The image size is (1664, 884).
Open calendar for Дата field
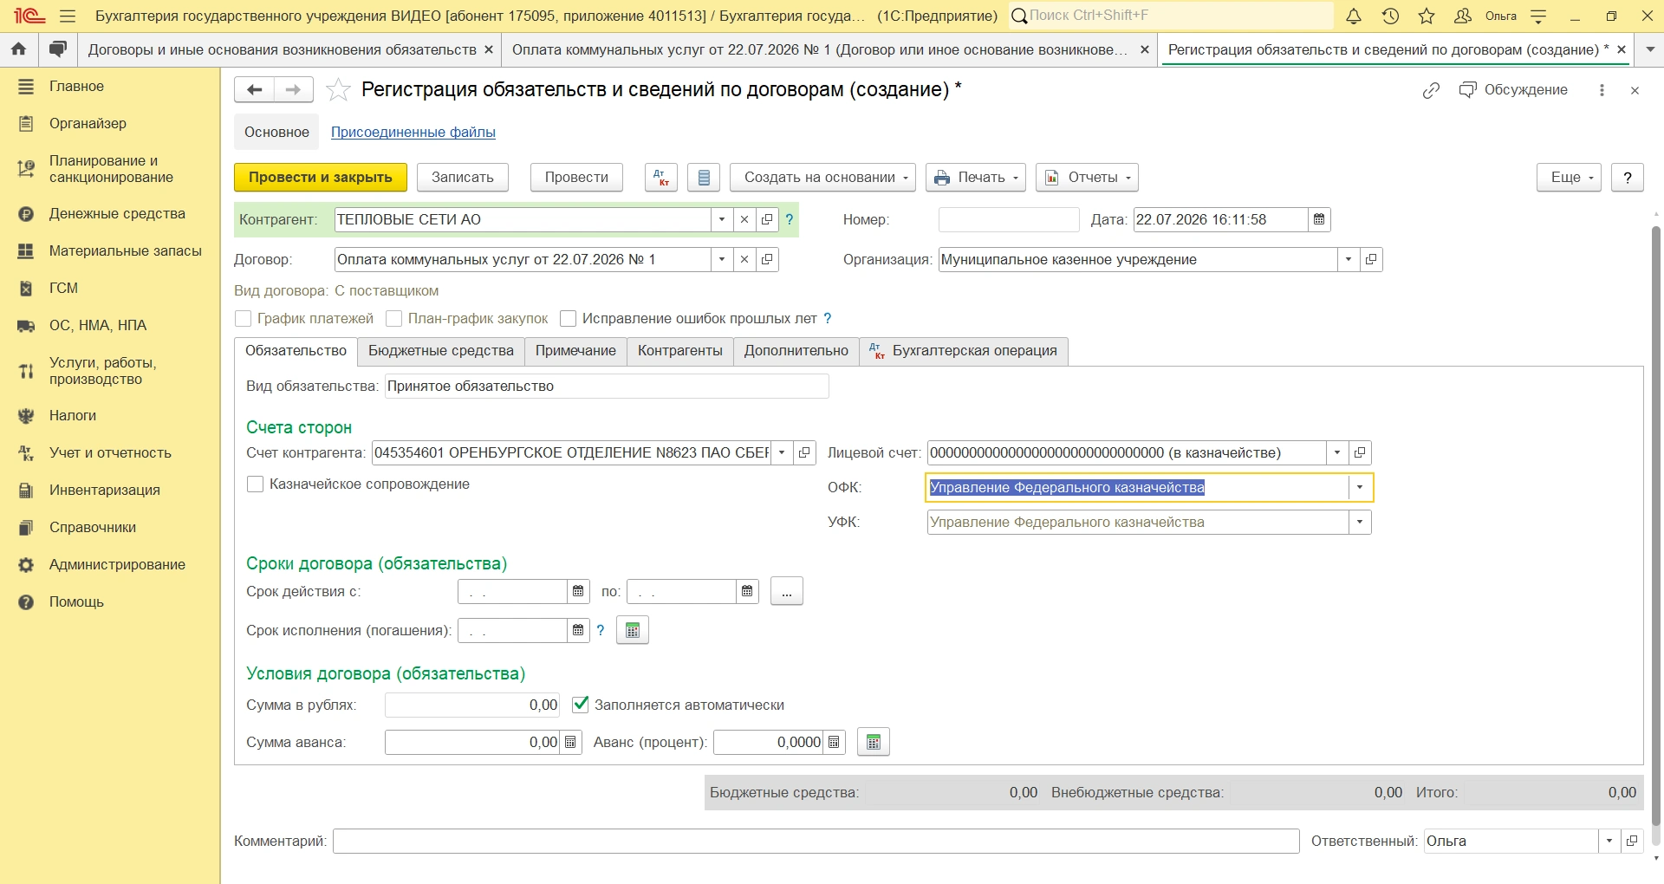[x=1319, y=220]
